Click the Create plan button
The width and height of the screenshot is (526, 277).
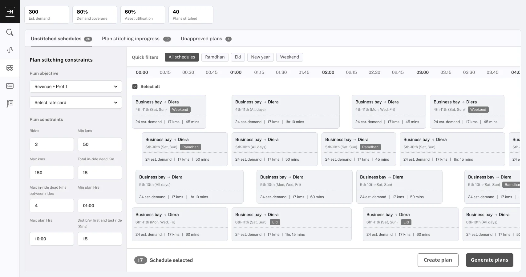pyautogui.click(x=438, y=260)
